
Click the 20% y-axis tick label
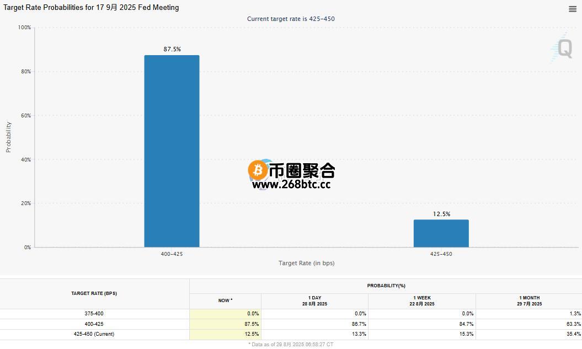click(x=26, y=203)
